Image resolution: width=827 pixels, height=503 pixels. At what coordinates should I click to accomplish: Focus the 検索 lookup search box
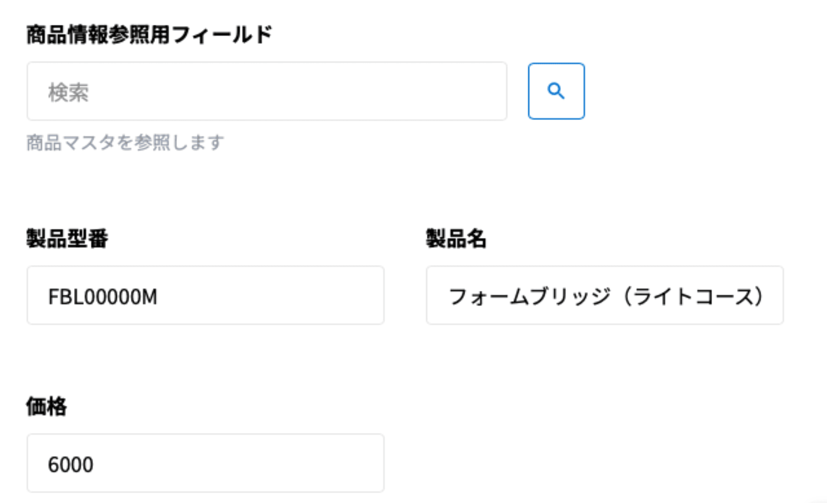266,91
